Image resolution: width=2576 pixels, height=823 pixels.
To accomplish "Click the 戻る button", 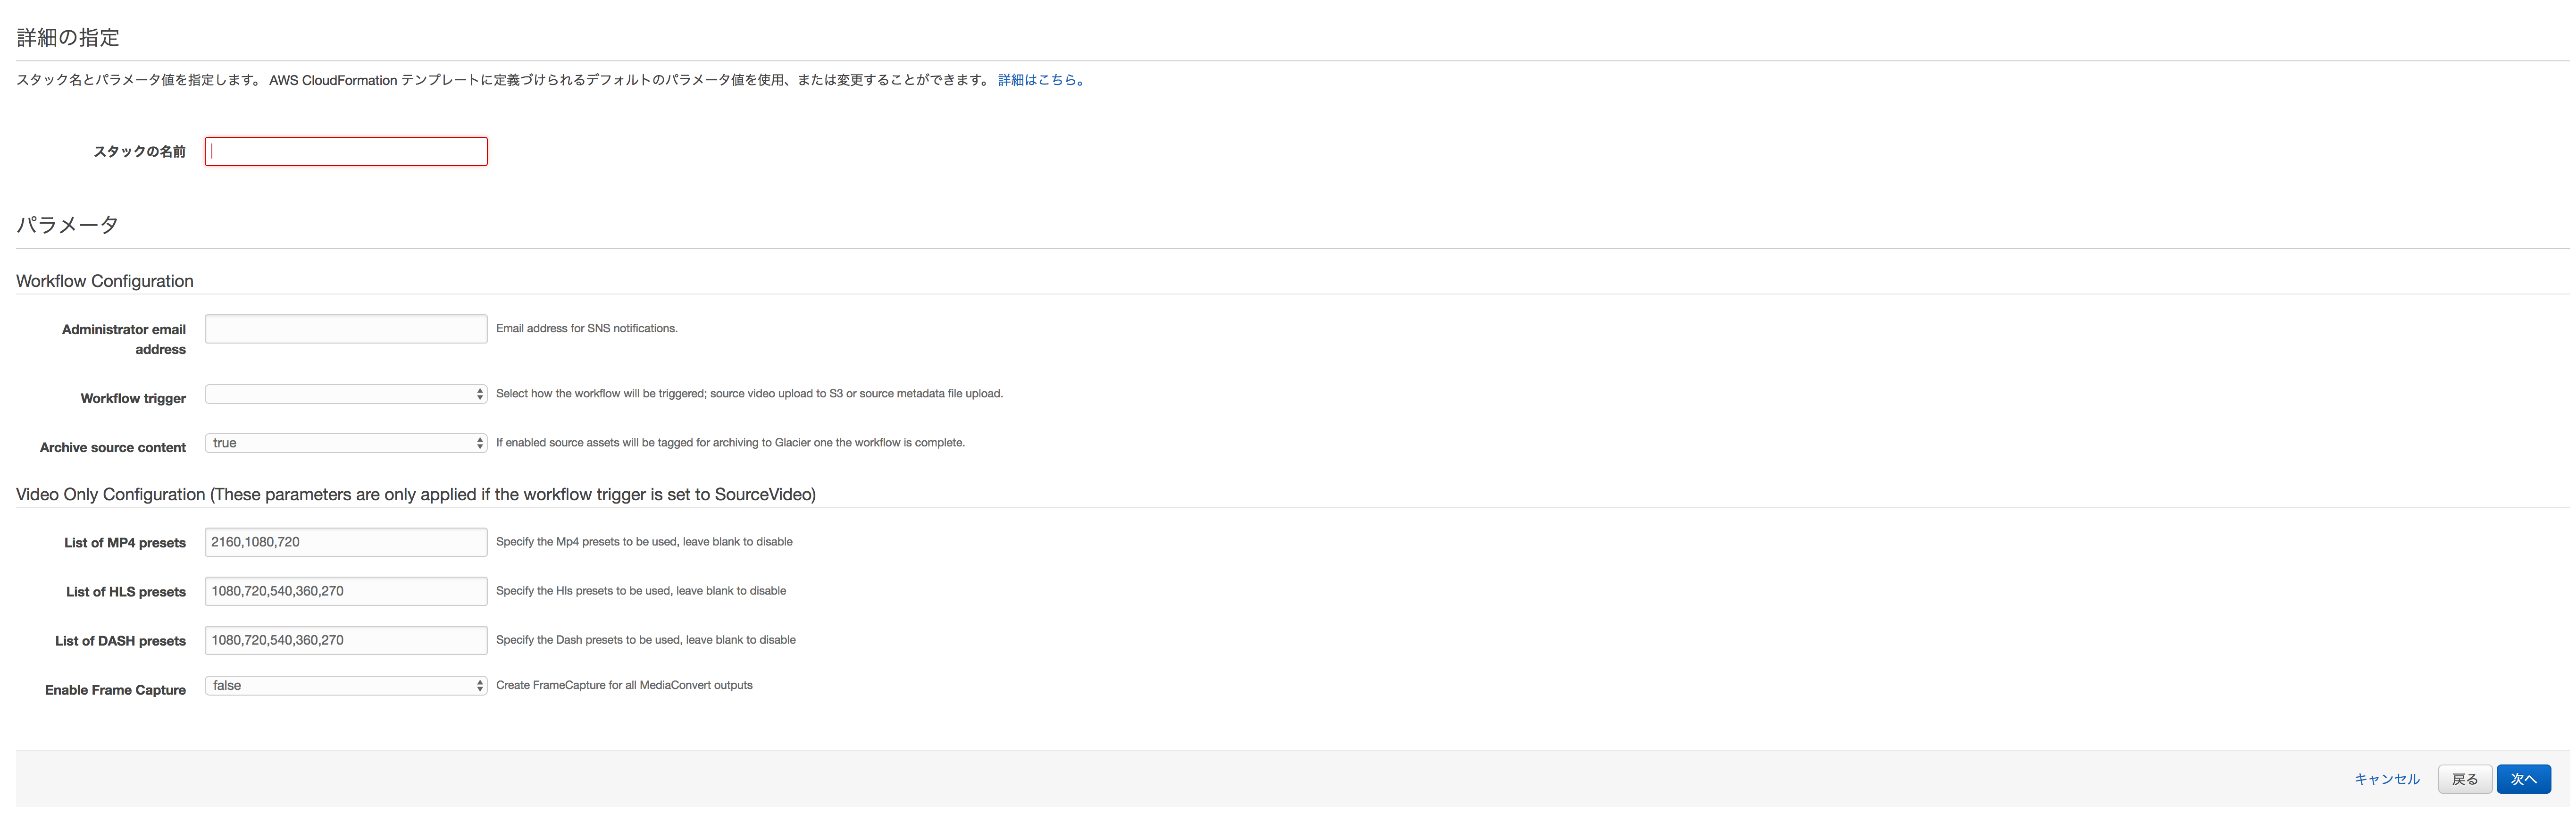I will coord(2464,779).
